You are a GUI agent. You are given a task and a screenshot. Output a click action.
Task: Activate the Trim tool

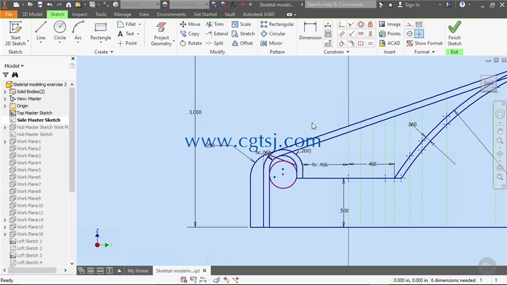(215, 24)
